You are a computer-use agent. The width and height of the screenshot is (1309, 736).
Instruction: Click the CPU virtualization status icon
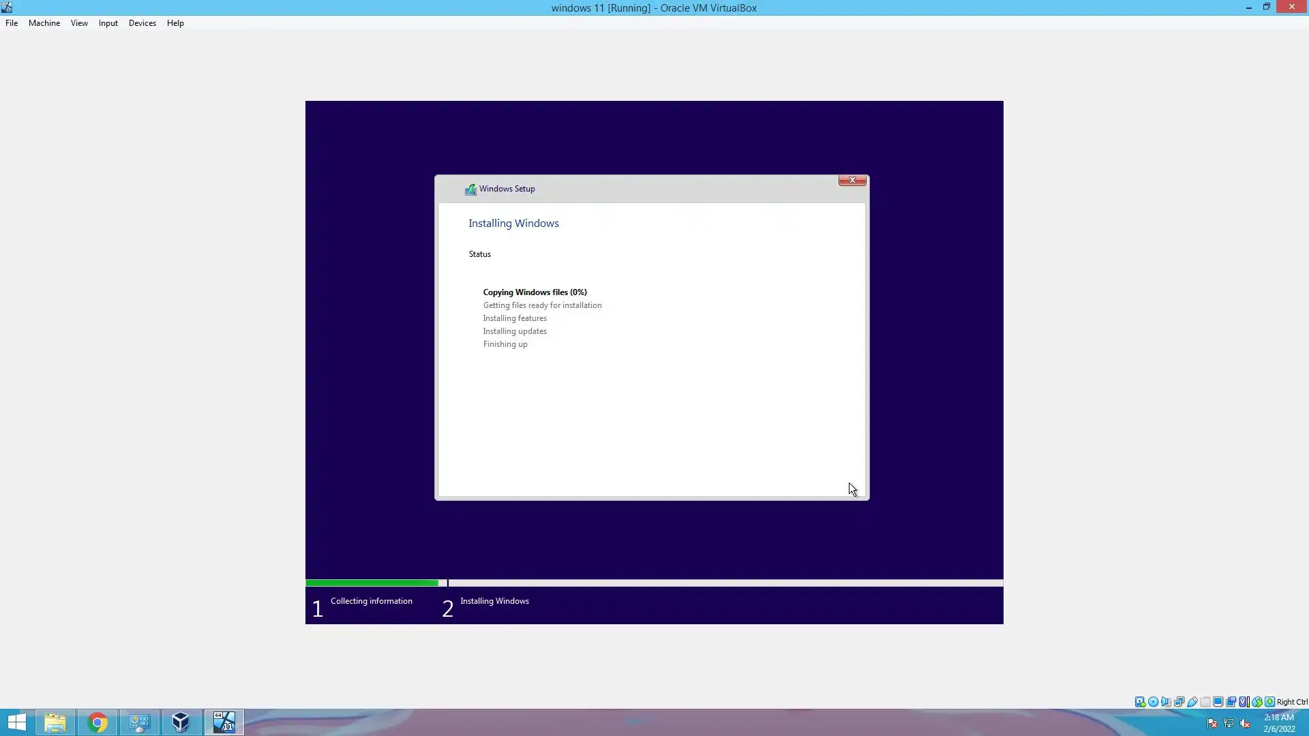(x=1244, y=702)
